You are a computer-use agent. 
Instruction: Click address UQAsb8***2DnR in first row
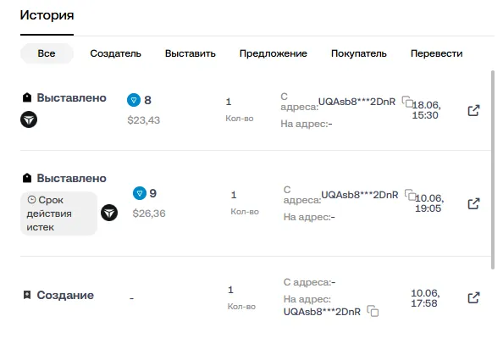(x=357, y=102)
